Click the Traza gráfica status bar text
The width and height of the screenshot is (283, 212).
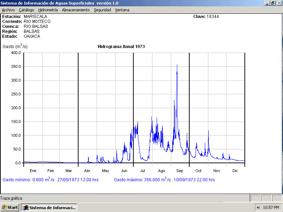(11, 198)
